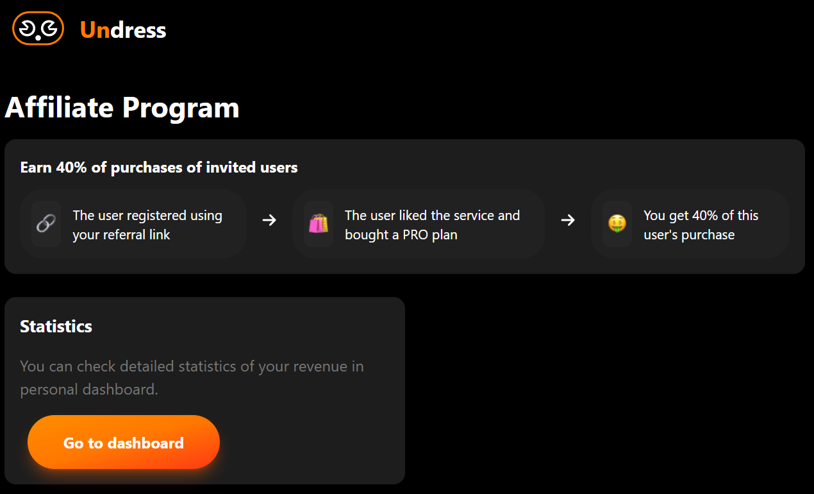
Task: Click the Statistics section heading
Action: coord(56,326)
